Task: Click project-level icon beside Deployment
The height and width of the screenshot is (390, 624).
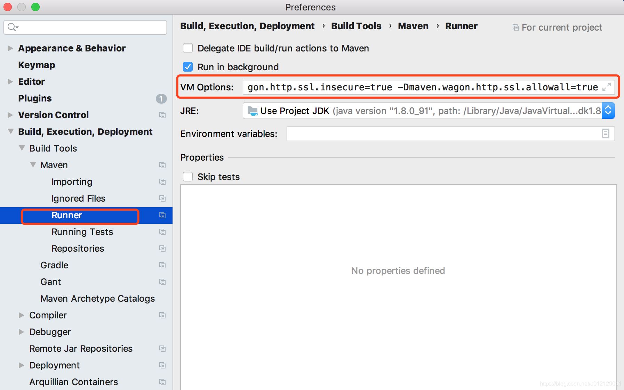Action: pos(162,365)
